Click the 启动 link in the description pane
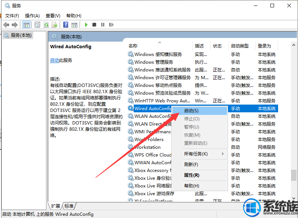Image resolution: width=298 pixels, height=218 pixels. [x=55, y=60]
